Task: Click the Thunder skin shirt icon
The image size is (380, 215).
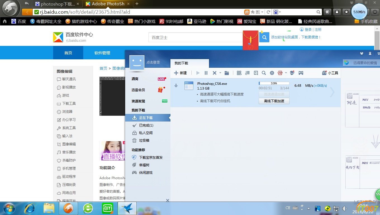Action: (x=362, y=53)
